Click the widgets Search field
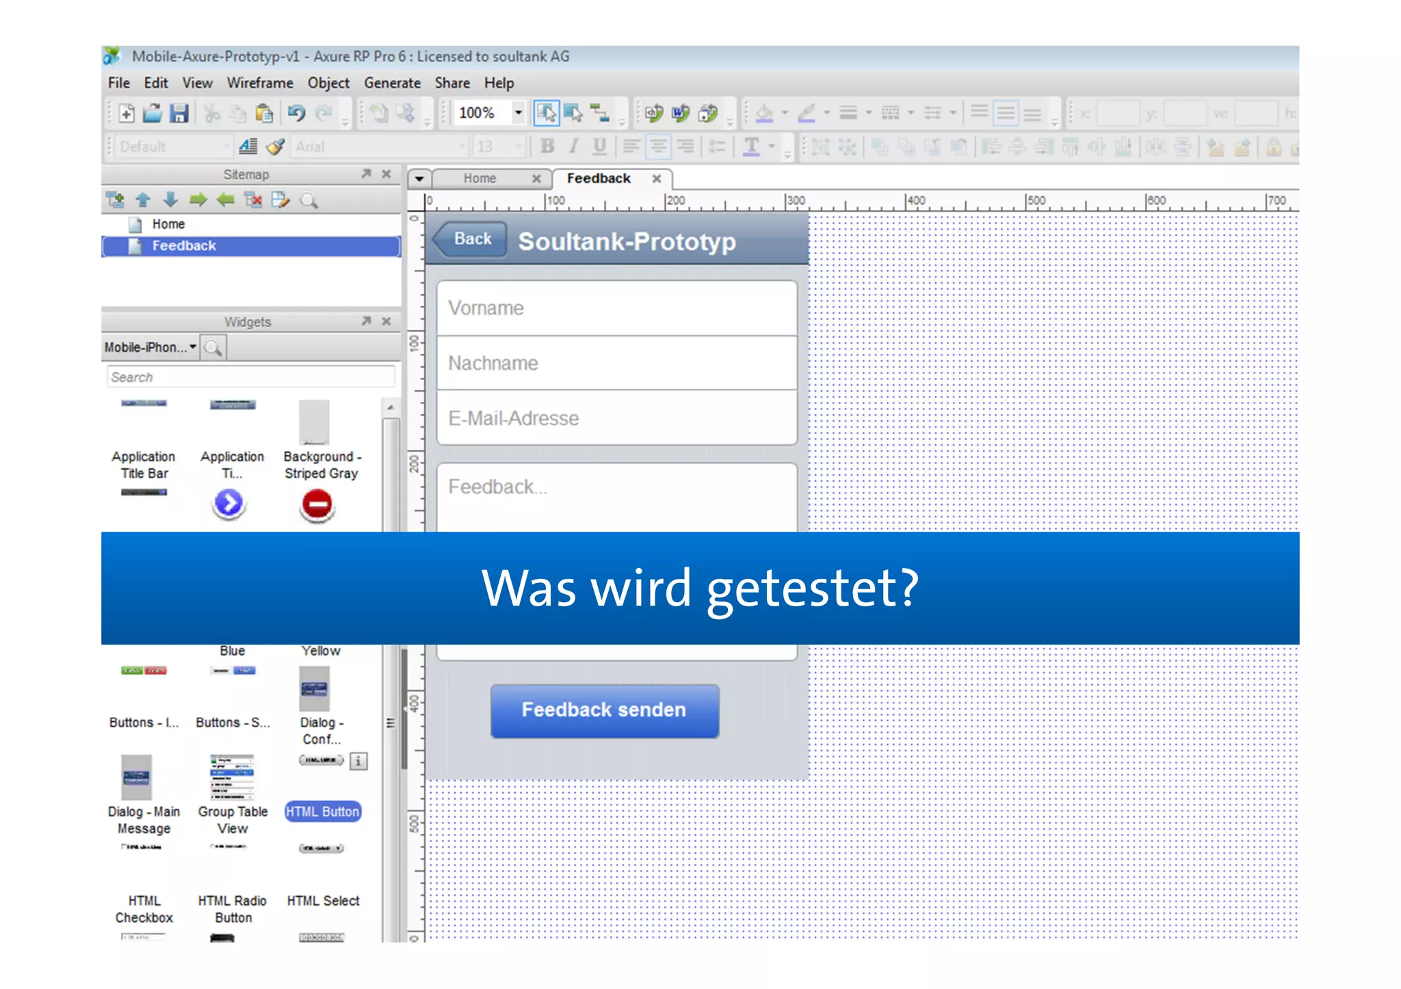This screenshot has height=989, width=1401. point(251,377)
